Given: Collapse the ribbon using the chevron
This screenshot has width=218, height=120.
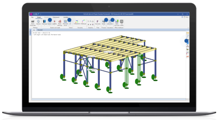Looking at the screenshot, I should click(x=188, y=28).
